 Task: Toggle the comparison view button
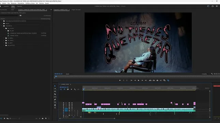click(x=161, y=80)
